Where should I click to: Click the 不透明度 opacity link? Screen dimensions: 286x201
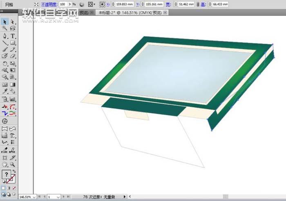(49, 4)
